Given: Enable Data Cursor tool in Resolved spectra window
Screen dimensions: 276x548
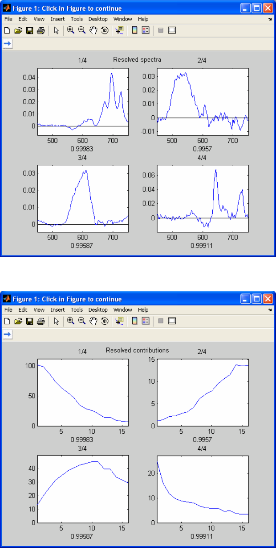Looking at the screenshot, I should [x=119, y=31].
